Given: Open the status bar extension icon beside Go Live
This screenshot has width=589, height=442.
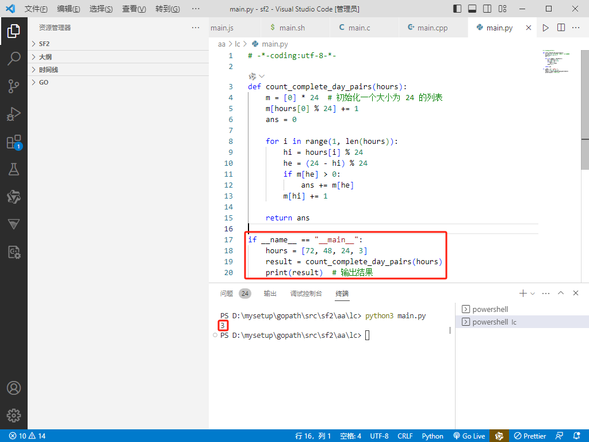Looking at the screenshot, I should pos(499,436).
